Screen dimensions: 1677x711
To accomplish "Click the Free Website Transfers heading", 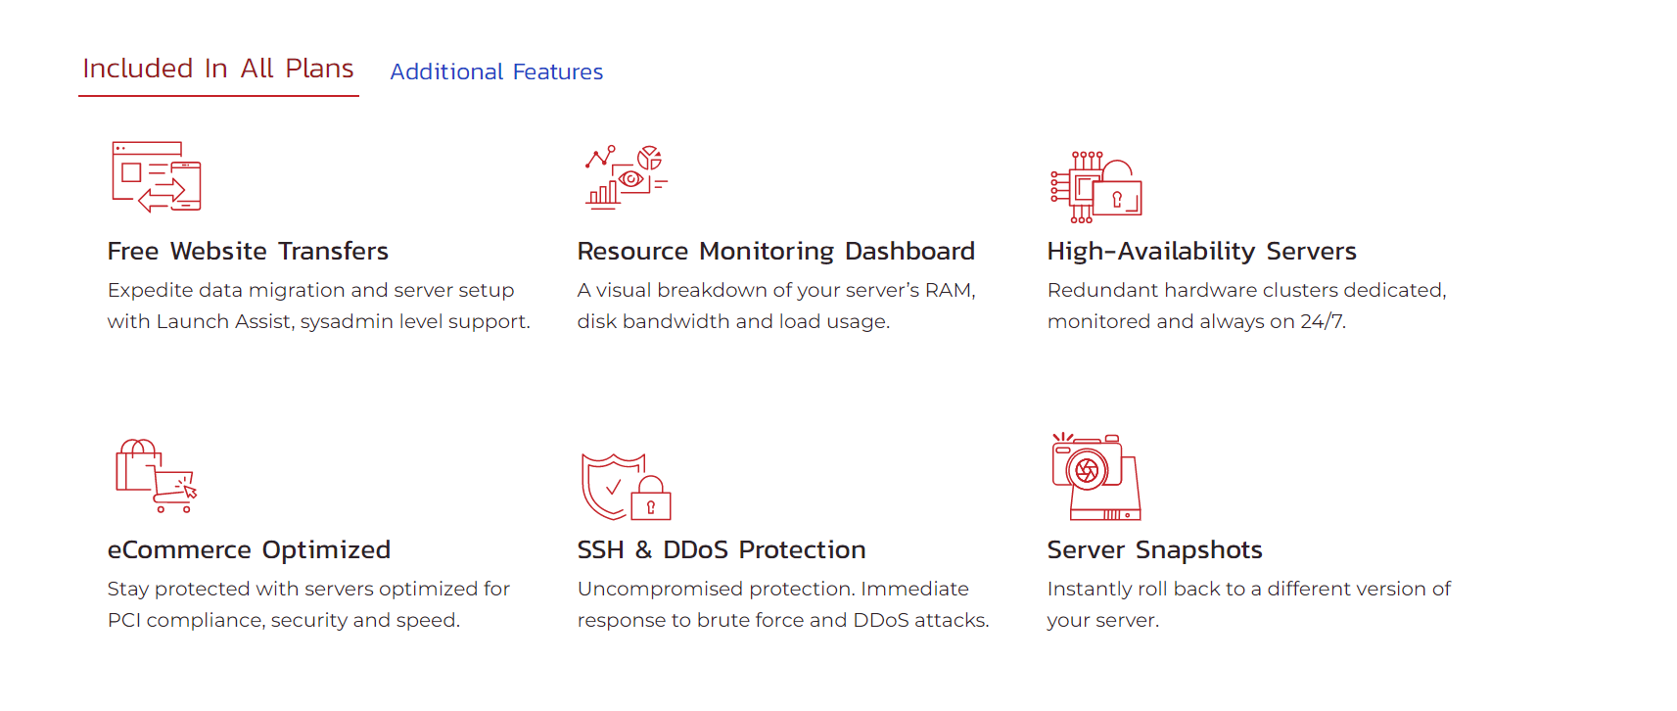I will (248, 251).
